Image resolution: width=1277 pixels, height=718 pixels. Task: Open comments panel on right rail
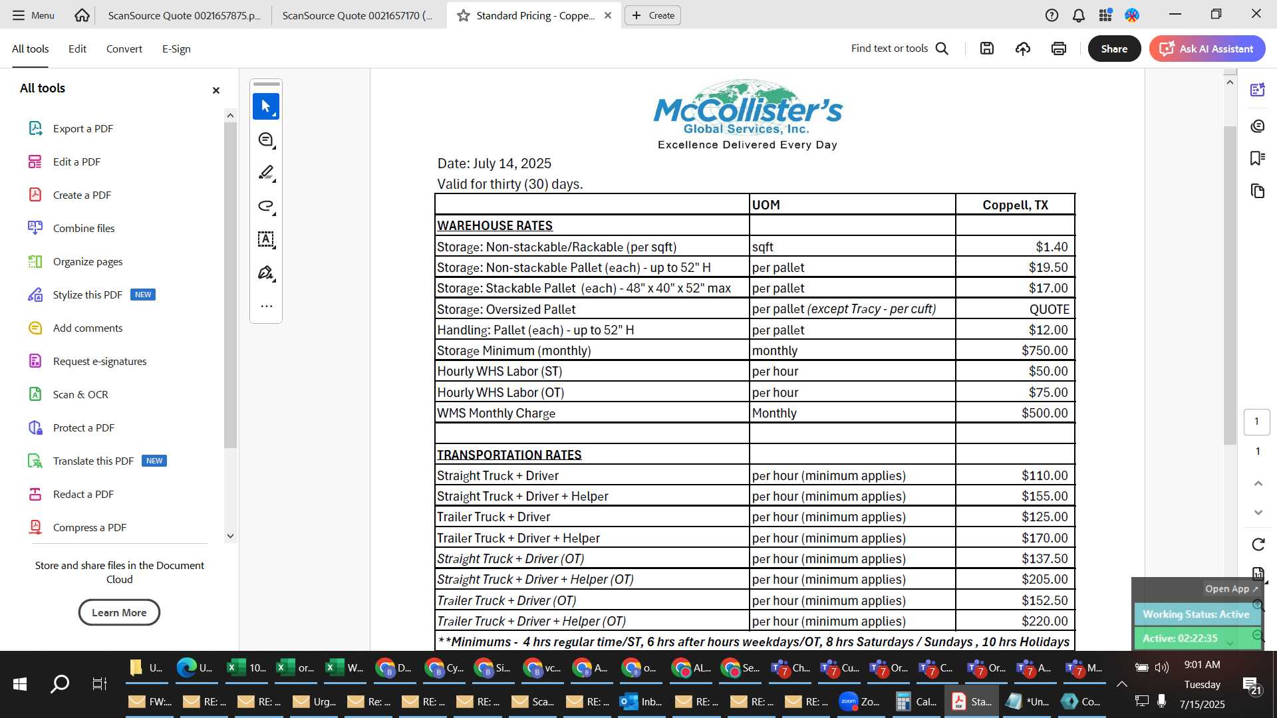(x=1257, y=126)
